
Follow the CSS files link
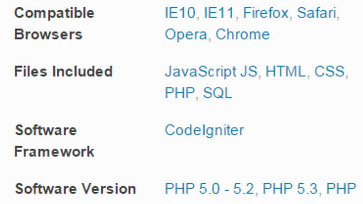click(x=329, y=71)
